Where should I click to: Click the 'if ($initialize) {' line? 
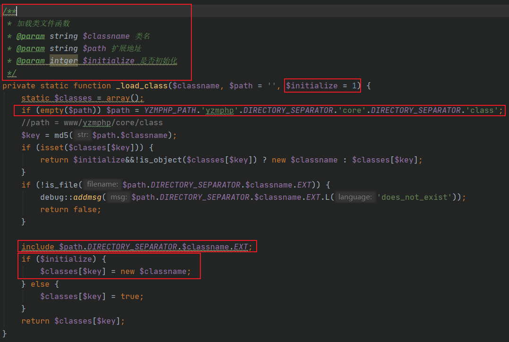point(64,259)
